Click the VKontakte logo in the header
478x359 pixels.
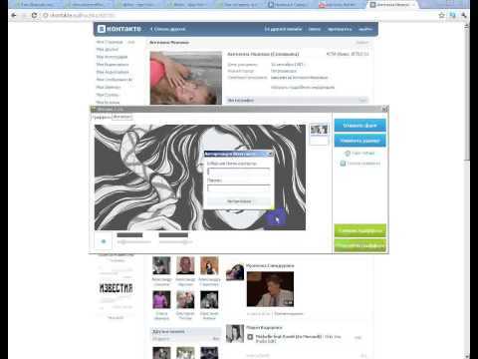pyautogui.click(x=119, y=29)
